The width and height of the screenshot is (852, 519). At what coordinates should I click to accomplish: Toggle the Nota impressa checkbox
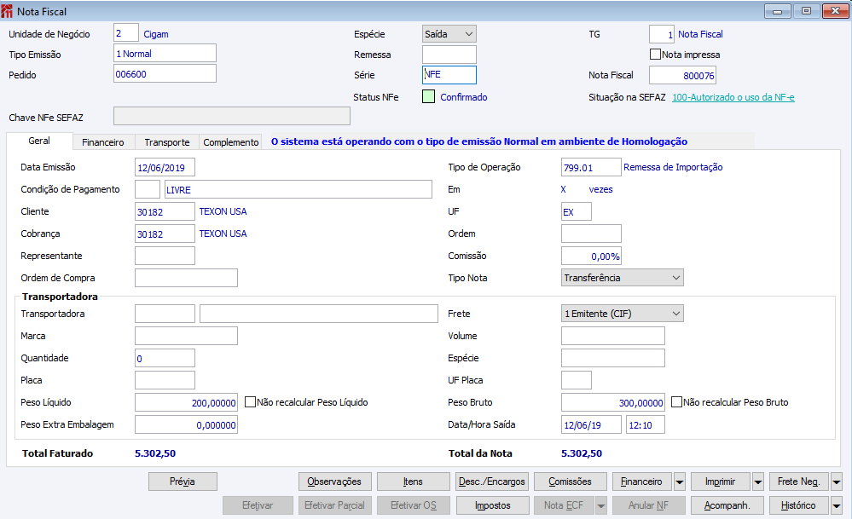coord(655,55)
